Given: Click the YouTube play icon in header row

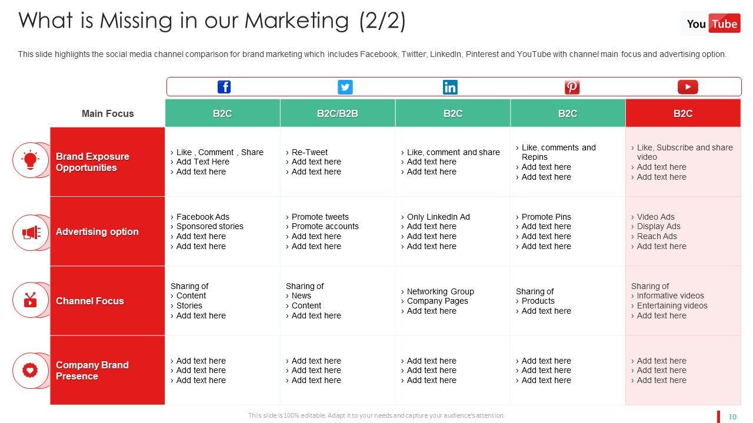Looking at the screenshot, I should coord(687,87).
